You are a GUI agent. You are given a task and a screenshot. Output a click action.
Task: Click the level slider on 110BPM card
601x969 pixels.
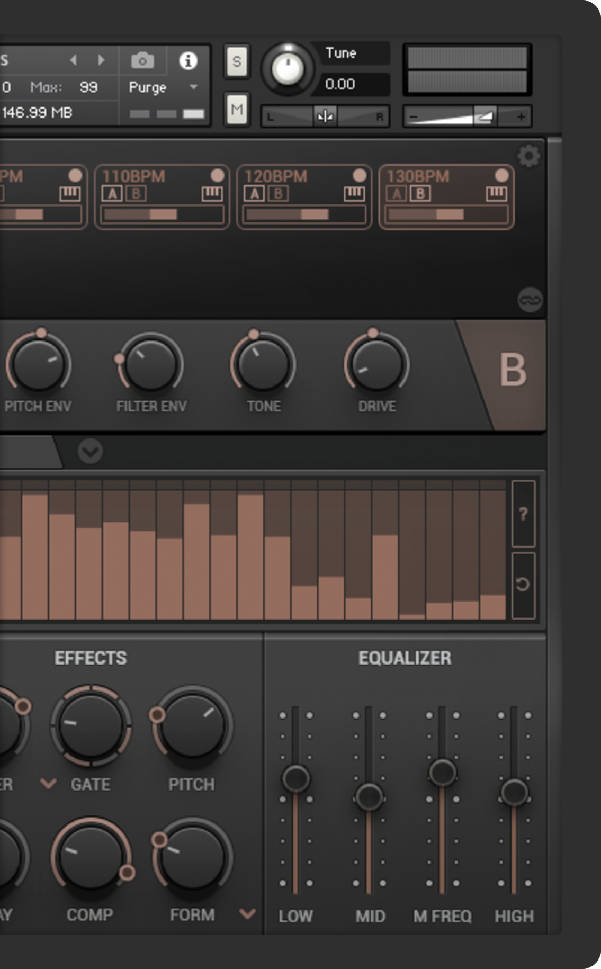pos(162,214)
